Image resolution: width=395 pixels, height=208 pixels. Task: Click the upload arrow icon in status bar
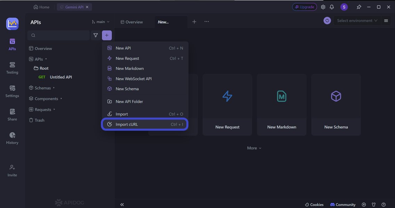click(x=364, y=205)
